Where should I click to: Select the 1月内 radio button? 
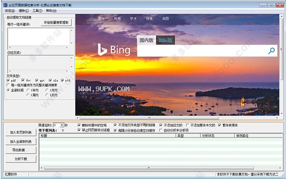pos(47,90)
